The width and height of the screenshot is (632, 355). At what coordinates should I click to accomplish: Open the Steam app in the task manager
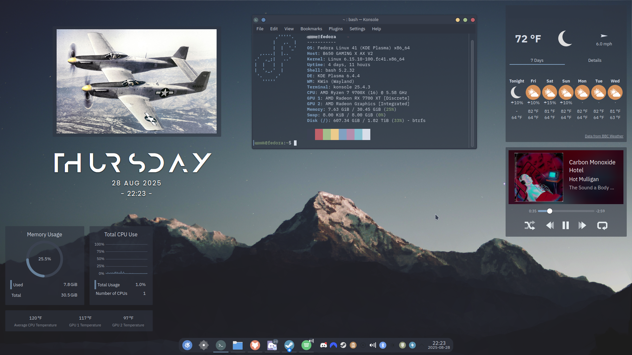[x=289, y=345]
